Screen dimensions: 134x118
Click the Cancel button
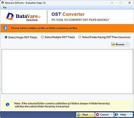point(104,115)
